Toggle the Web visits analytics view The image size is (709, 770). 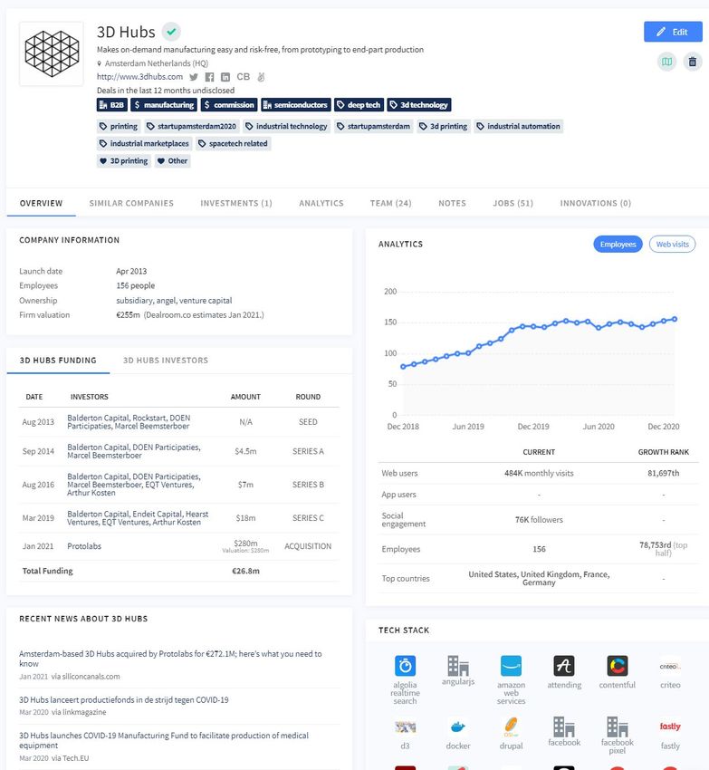[672, 244]
